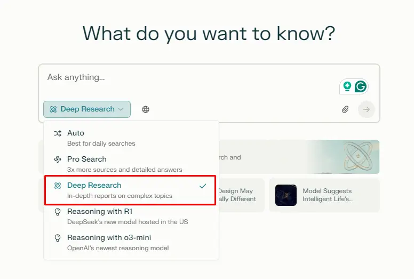The image size is (414, 279).
Task: Click the dark space article thumbnail
Action: coord(286,195)
